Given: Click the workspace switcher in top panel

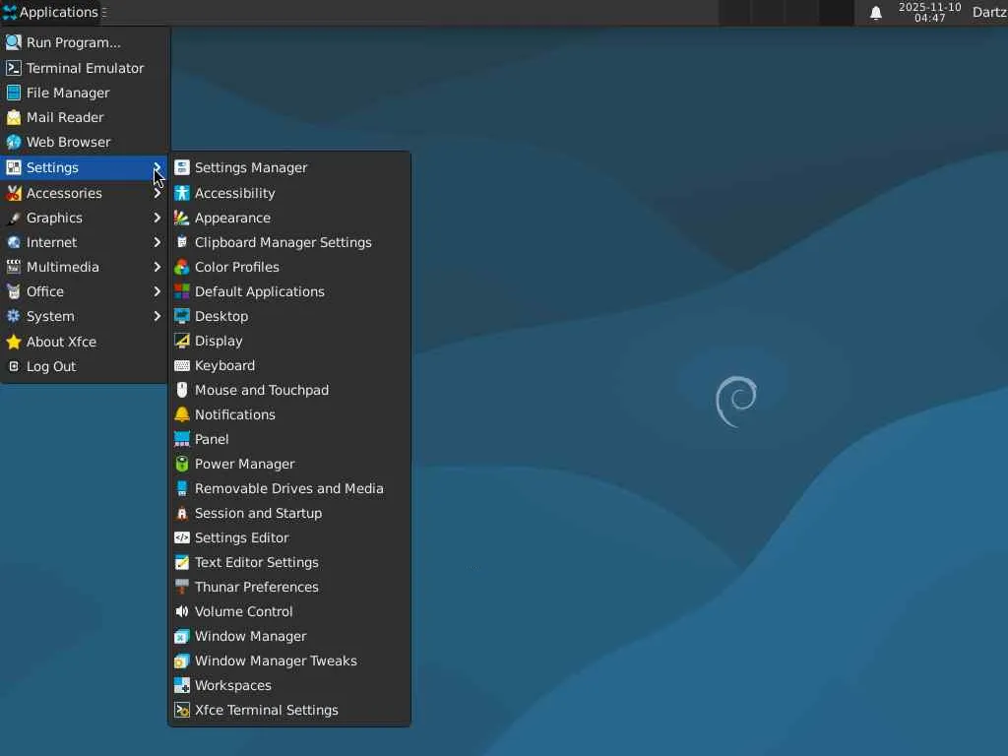Looking at the screenshot, I should point(787,12).
